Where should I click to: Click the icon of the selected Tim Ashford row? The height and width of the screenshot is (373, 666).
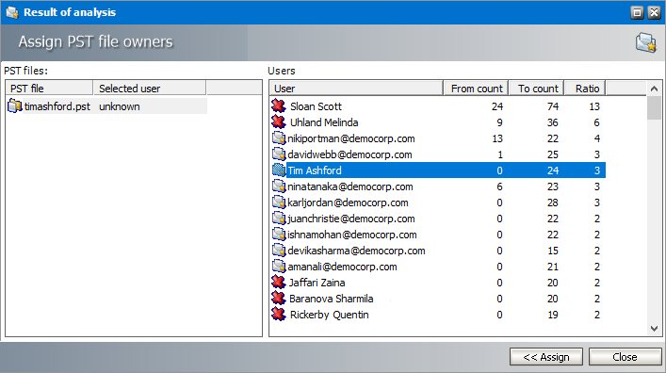tap(279, 170)
